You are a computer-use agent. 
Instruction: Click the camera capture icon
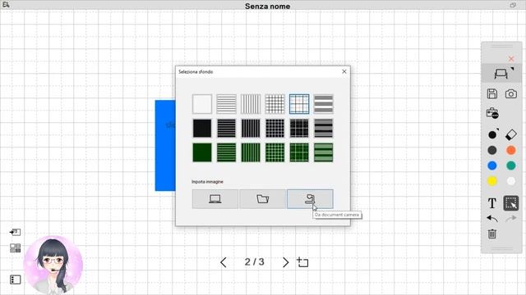tap(511, 94)
